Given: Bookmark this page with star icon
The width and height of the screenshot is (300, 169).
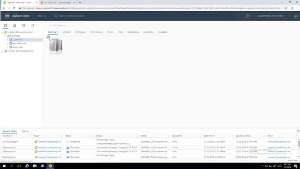Looking at the screenshot, I should pos(285,8).
